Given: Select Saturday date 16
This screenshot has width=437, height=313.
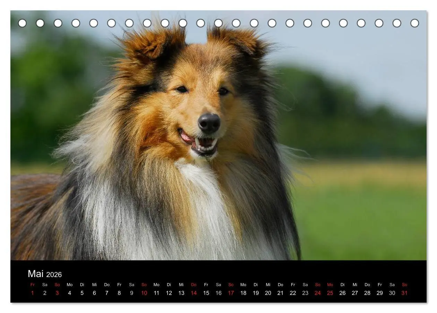Looking at the screenshot, I should tap(218, 293).
